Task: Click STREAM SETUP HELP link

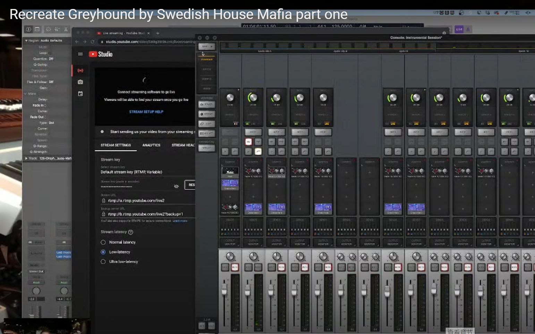Action: (x=146, y=112)
